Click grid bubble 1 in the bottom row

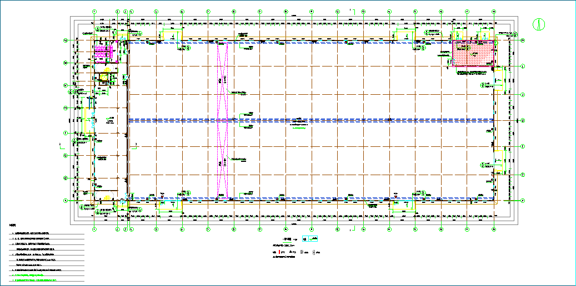(94, 229)
